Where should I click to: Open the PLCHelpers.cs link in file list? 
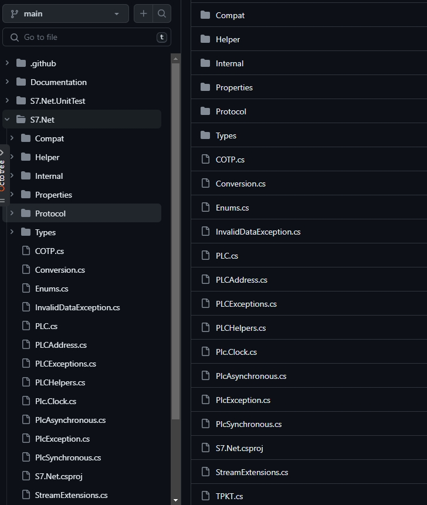tap(240, 328)
